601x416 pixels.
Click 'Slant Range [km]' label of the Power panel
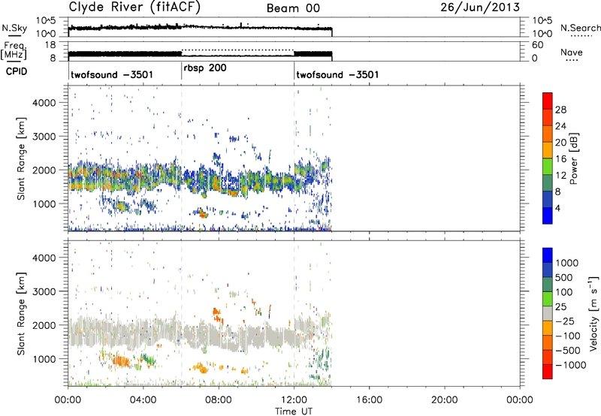pos(21,159)
